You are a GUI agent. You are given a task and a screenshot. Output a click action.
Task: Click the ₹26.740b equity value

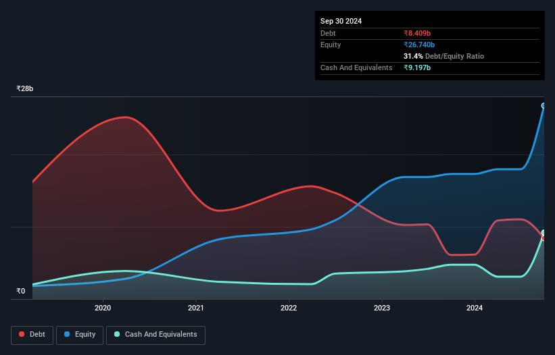[x=419, y=45]
